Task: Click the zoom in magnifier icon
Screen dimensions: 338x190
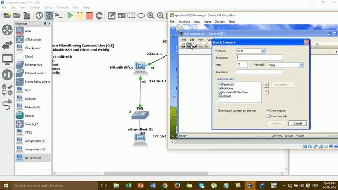Action: point(151,15)
